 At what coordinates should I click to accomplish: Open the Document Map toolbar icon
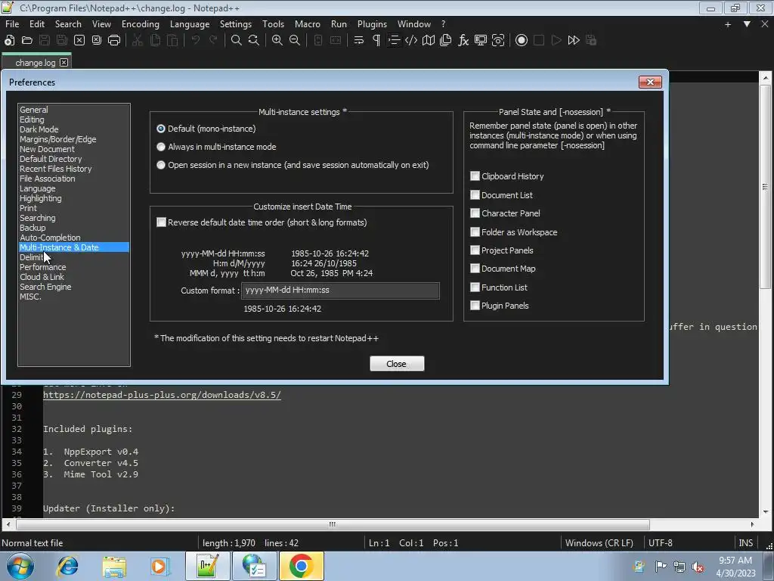tap(429, 41)
